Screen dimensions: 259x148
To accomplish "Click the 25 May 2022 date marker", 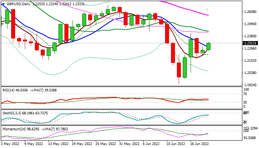I will pyautogui.click(x=106, y=144).
